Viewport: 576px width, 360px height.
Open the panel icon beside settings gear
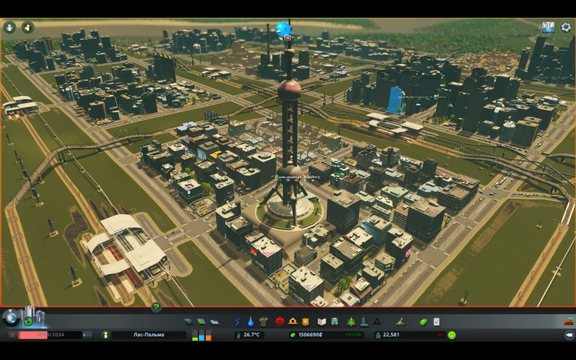[548, 27]
